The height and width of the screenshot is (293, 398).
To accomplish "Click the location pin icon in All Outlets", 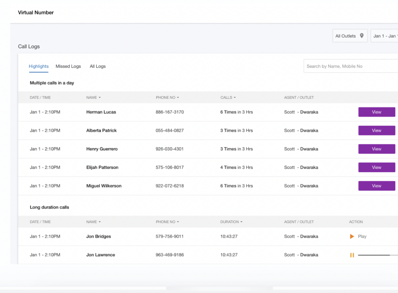I will tap(362, 36).
